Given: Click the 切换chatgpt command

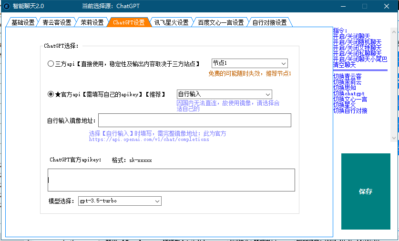Looking at the screenshot, I should (x=348, y=93).
